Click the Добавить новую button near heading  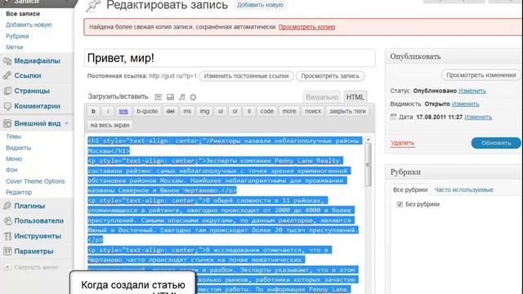pyautogui.click(x=260, y=5)
